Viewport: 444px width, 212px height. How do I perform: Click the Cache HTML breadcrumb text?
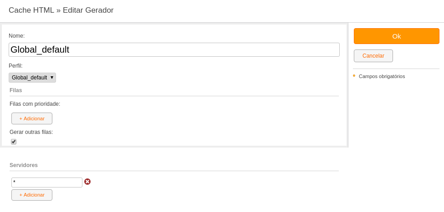tap(31, 10)
